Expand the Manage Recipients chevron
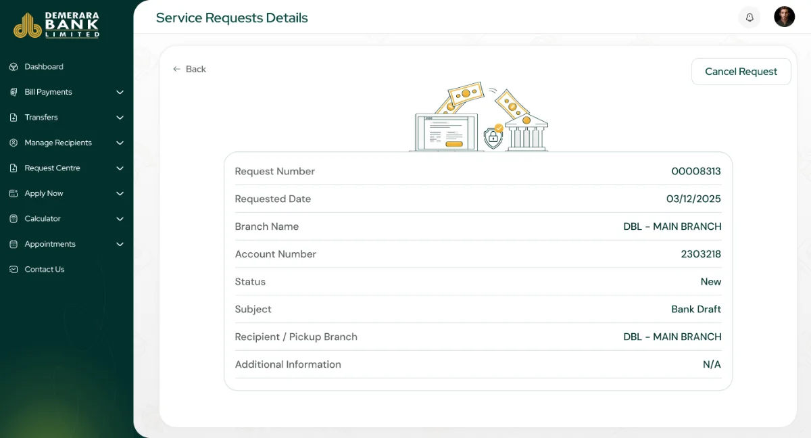The height and width of the screenshot is (438, 811). coord(120,143)
